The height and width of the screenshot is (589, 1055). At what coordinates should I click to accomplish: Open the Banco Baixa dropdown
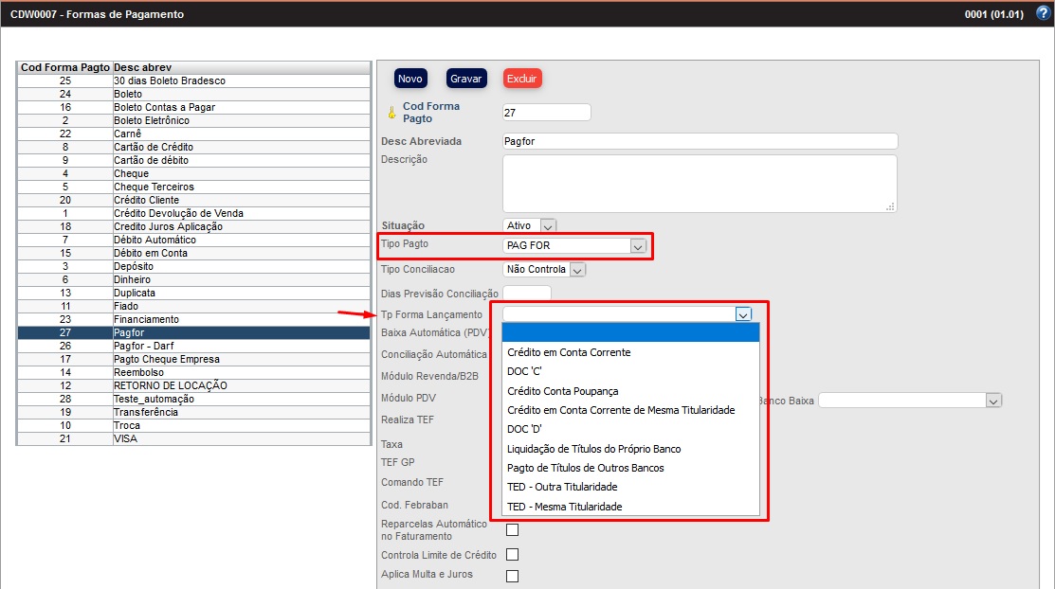click(x=992, y=401)
